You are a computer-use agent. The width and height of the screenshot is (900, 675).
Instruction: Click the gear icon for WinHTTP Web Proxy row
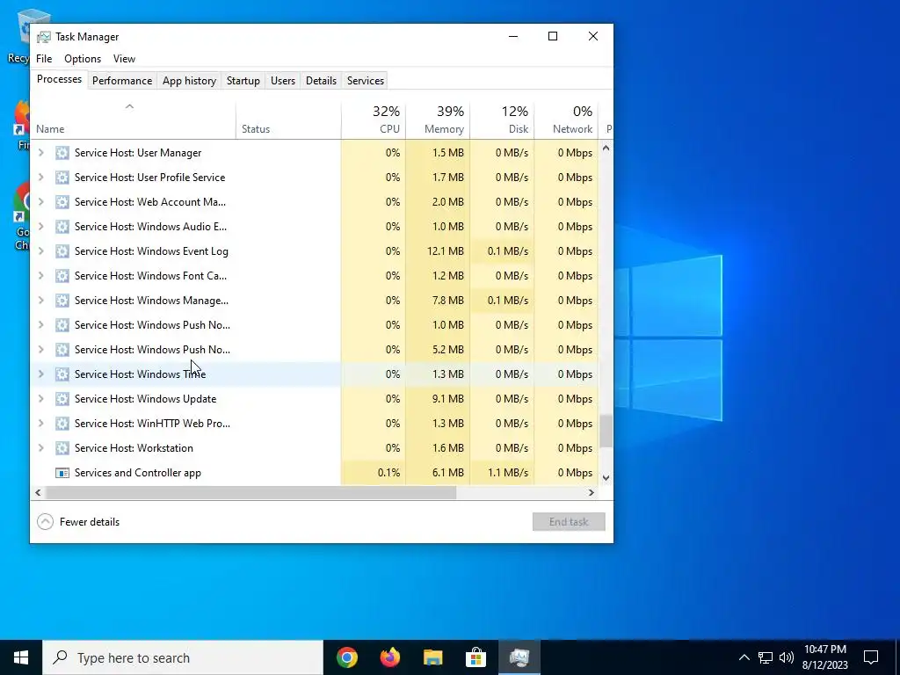[62, 424]
